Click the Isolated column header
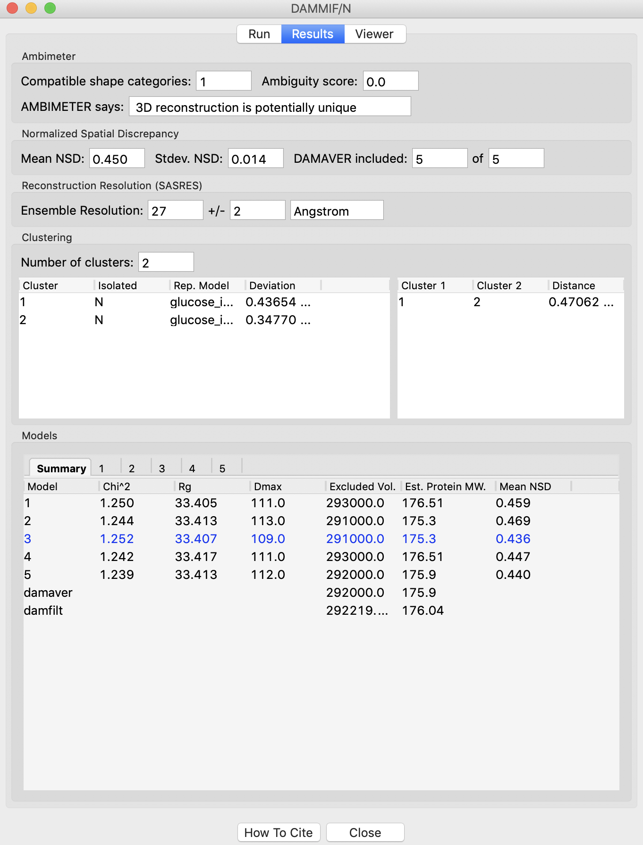This screenshot has height=845, width=643. coord(132,285)
